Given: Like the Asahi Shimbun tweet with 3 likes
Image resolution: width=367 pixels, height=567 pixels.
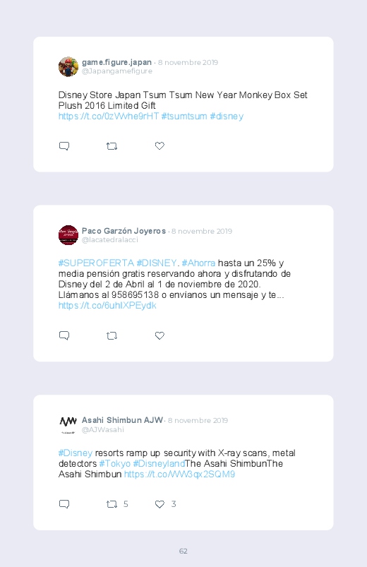Looking at the screenshot, I should coord(160,503).
